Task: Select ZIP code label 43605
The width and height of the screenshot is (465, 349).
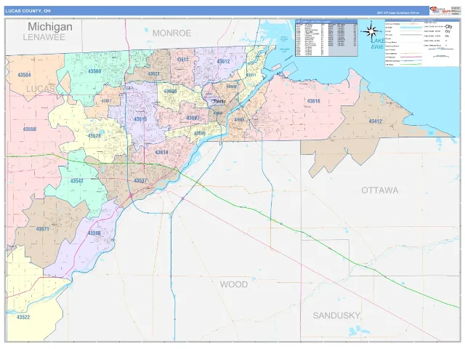Action: pyautogui.click(x=239, y=119)
